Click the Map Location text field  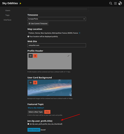tap(53, 33)
